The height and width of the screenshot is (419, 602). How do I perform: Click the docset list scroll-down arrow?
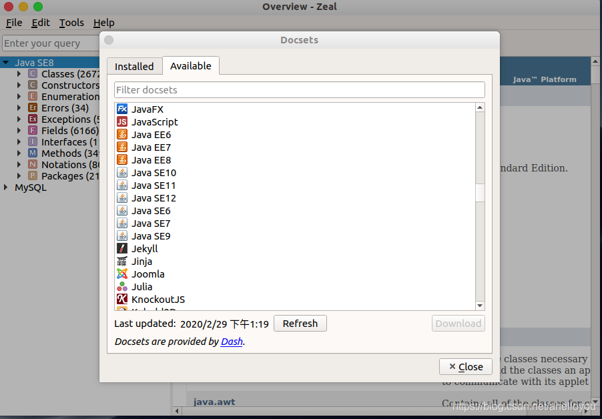tap(480, 306)
